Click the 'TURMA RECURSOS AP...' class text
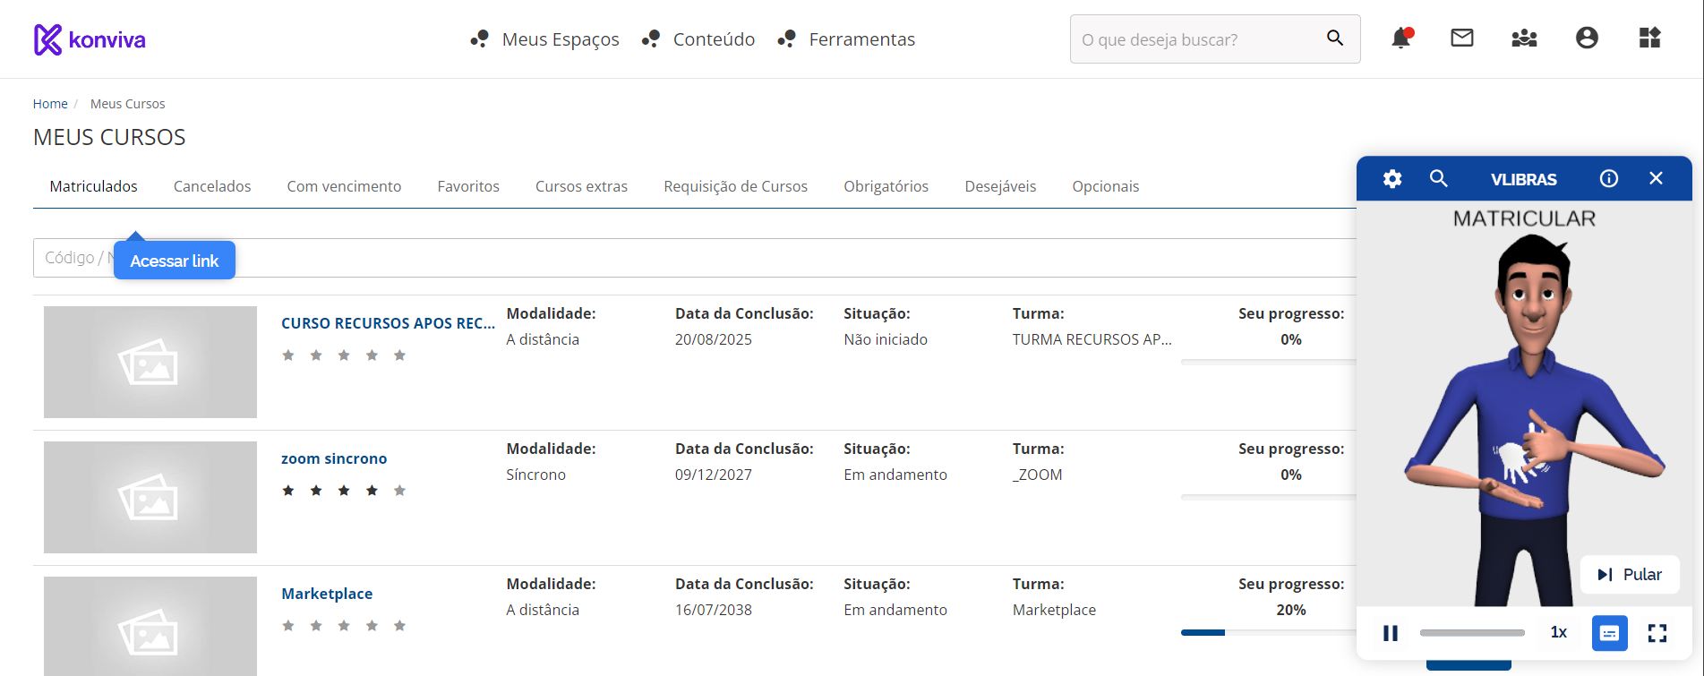The image size is (1704, 676). 1092,339
